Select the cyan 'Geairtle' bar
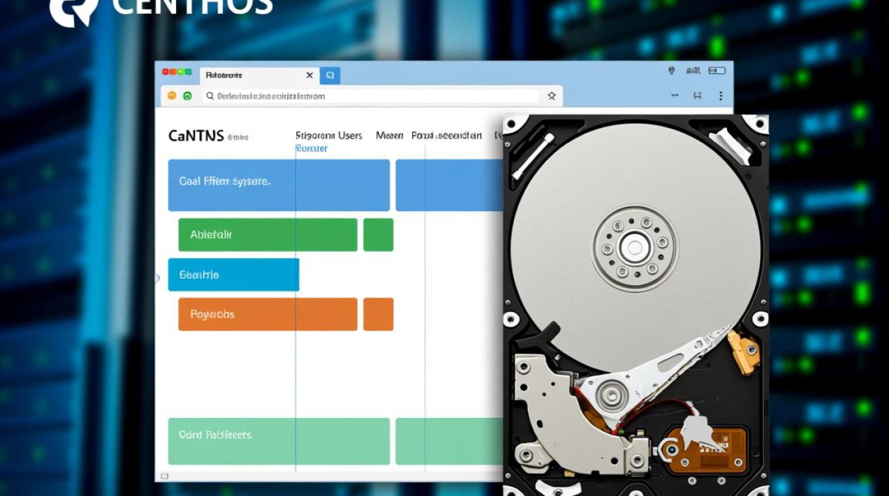889x496 pixels. [x=233, y=274]
